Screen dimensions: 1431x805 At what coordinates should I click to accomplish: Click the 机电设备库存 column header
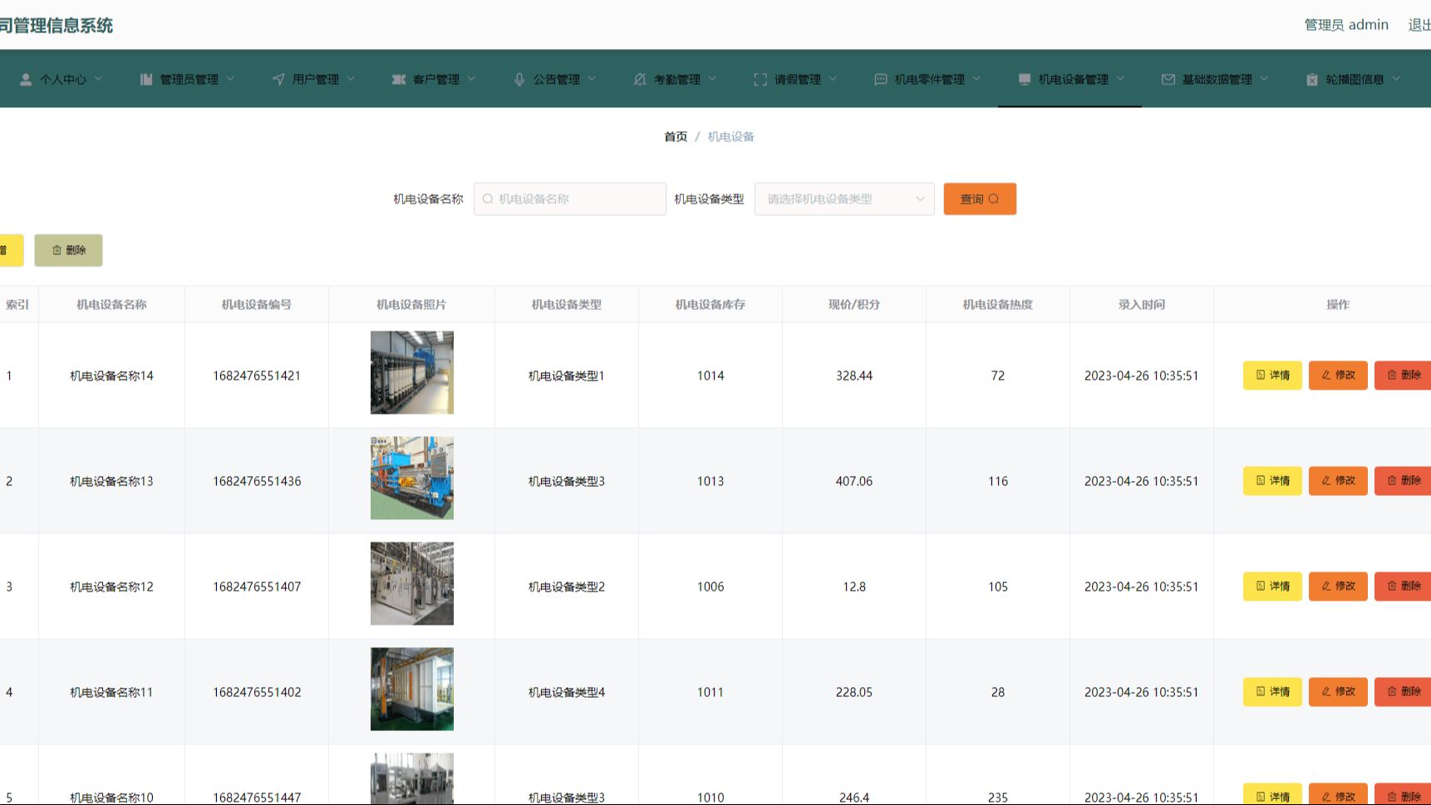coord(711,305)
